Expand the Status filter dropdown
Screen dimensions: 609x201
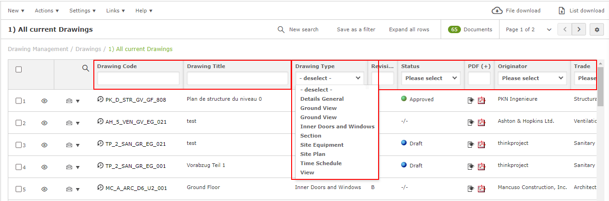pyautogui.click(x=430, y=79)
